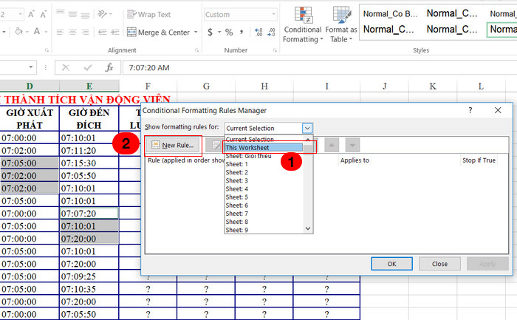
Task: Click Decrease Decimal icon
Action: (x=271, y=32)
